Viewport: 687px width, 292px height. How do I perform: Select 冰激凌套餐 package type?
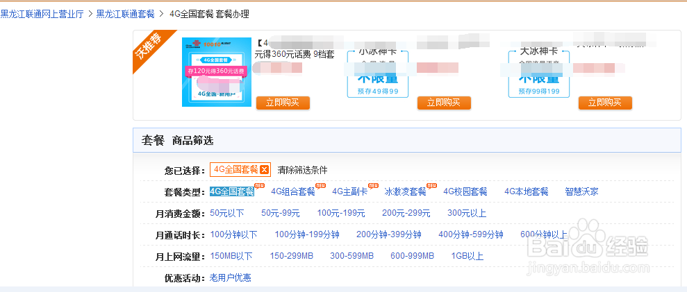tap(405, 191)
